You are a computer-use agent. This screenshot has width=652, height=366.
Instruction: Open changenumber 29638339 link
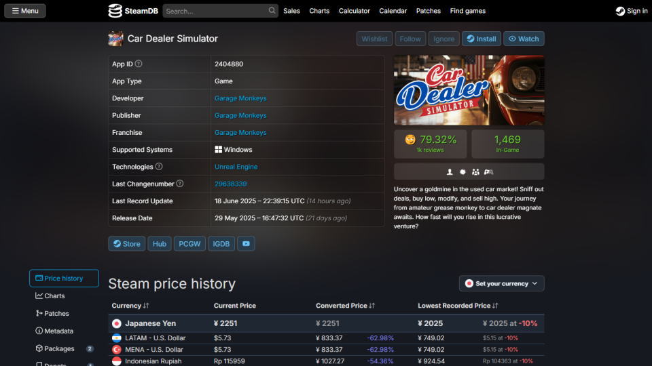click(x=230, y=184)
